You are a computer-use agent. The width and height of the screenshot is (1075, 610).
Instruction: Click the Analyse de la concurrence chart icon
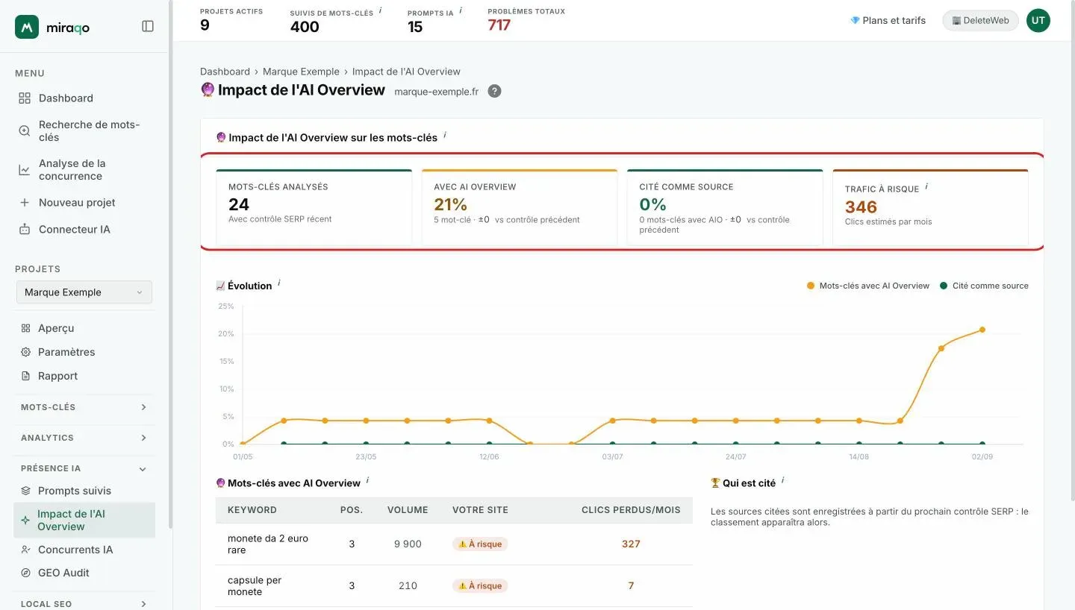pos(25,170)
